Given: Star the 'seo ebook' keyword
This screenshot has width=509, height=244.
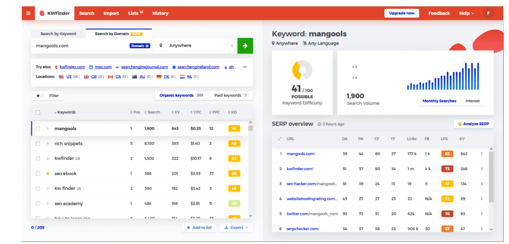Looking at the screenshot, I should [x=48, y=173].
